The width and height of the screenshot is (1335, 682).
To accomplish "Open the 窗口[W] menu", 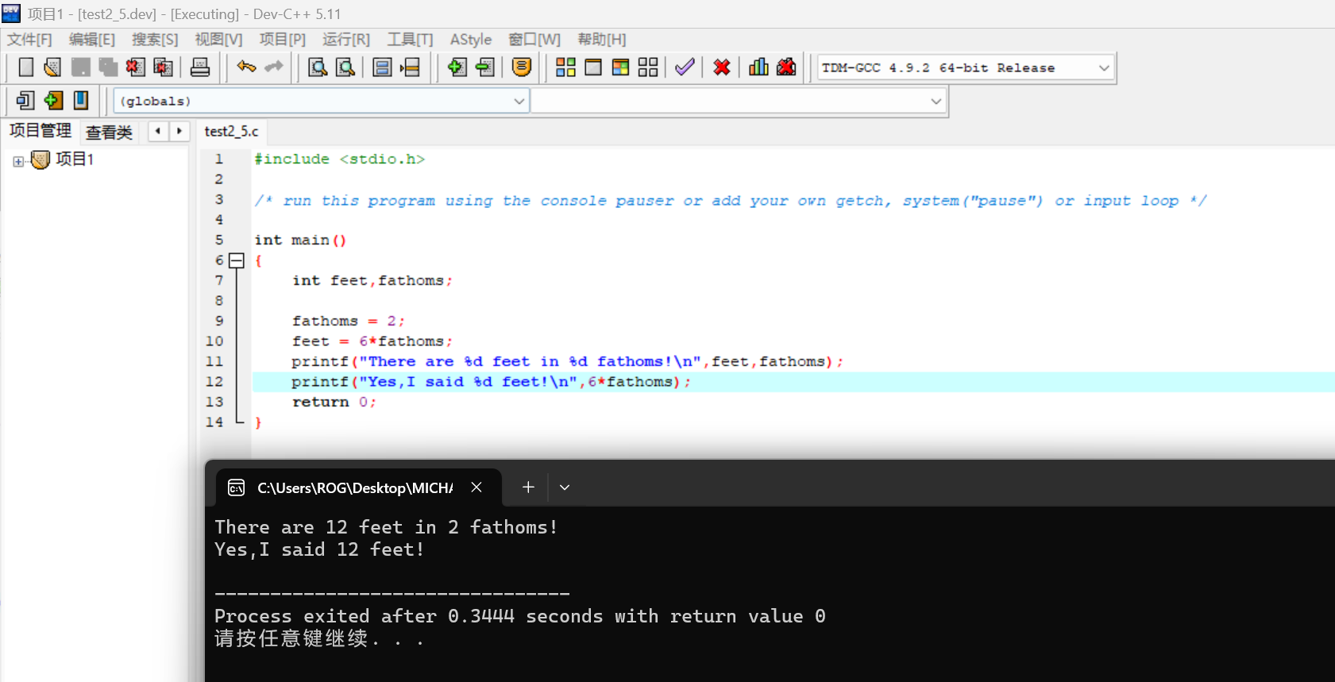I will [x=534, y=40].
